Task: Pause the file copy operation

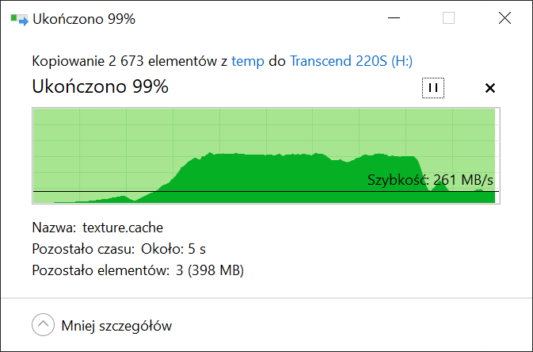Action: click(x=432, y=88)
